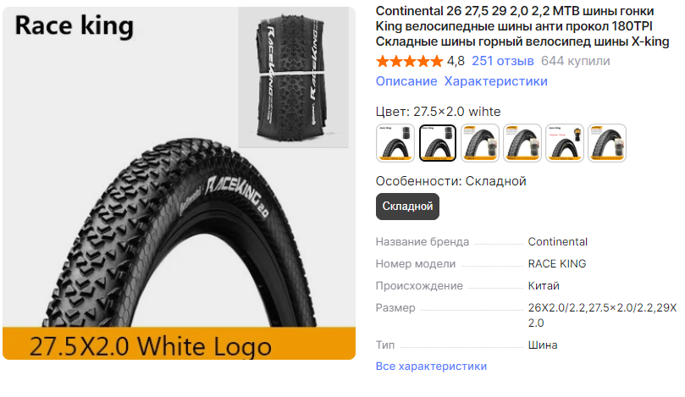The height and width of the screenshot is (397, 685).
Task: Click the 644 купили purchase count
Action: [x=575, y=61]
